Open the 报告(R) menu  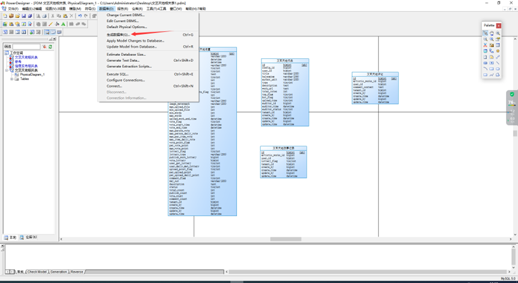pyautogui.click(x=122, y=9)
